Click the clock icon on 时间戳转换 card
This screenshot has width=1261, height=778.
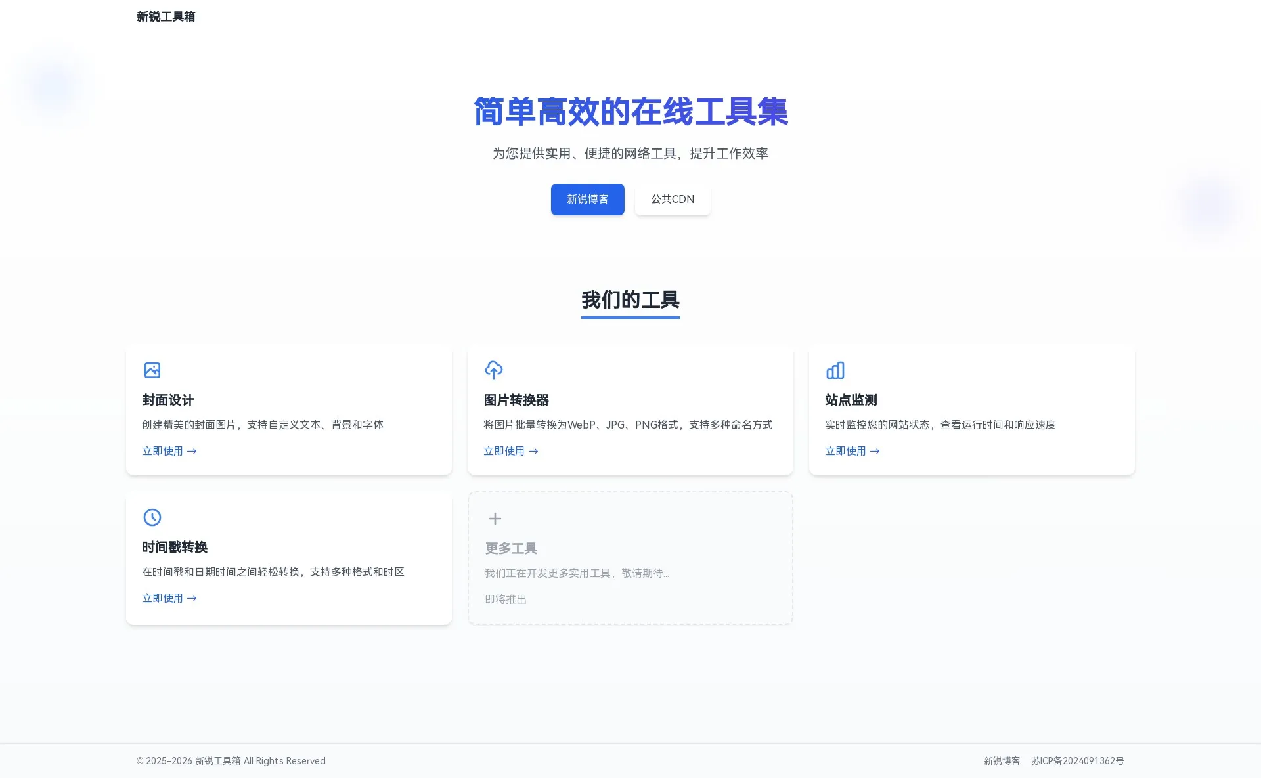point(152,517)
